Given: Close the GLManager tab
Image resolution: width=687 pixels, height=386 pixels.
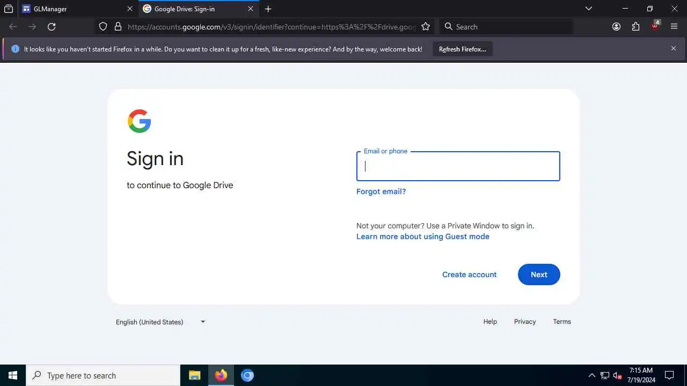Looking at the screenshot, I should point(129,9).
